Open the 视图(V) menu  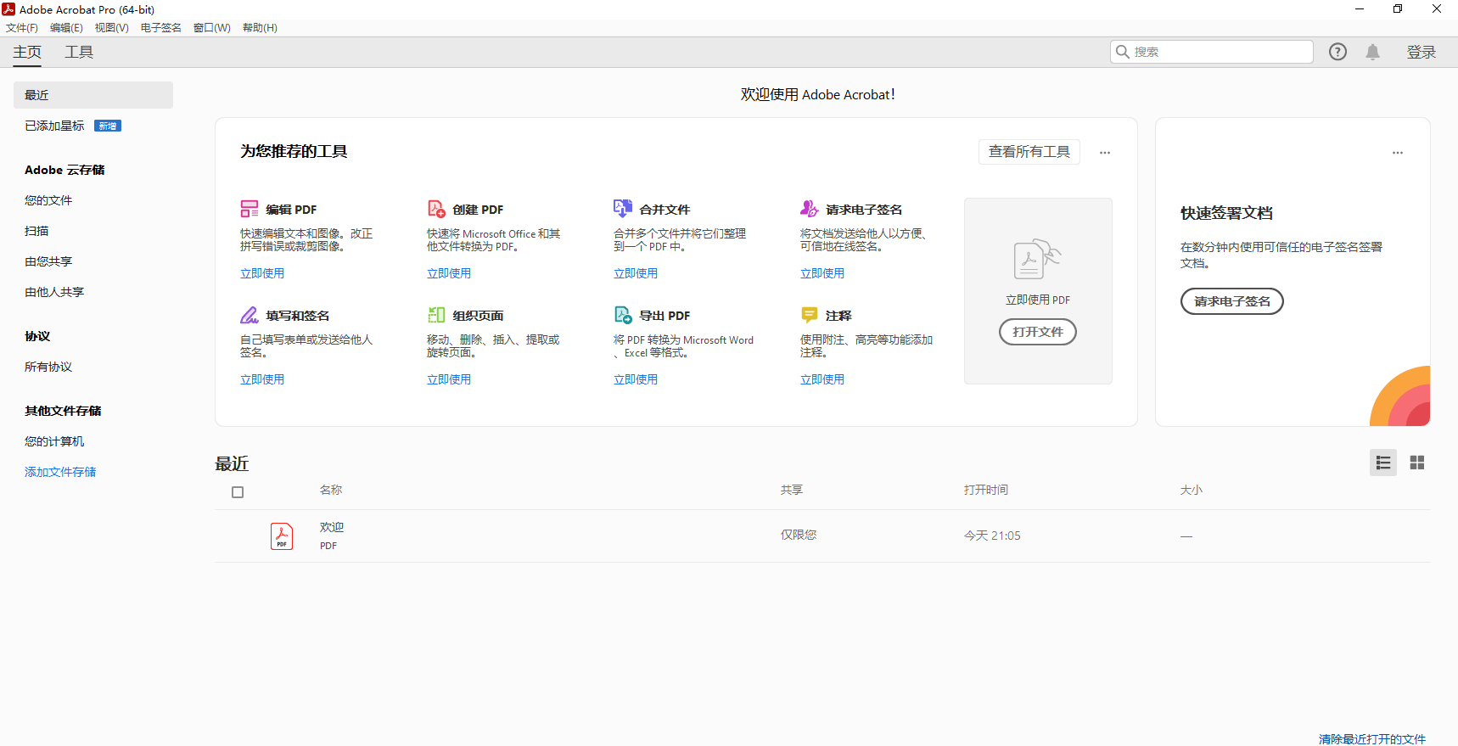pos(111,28)
